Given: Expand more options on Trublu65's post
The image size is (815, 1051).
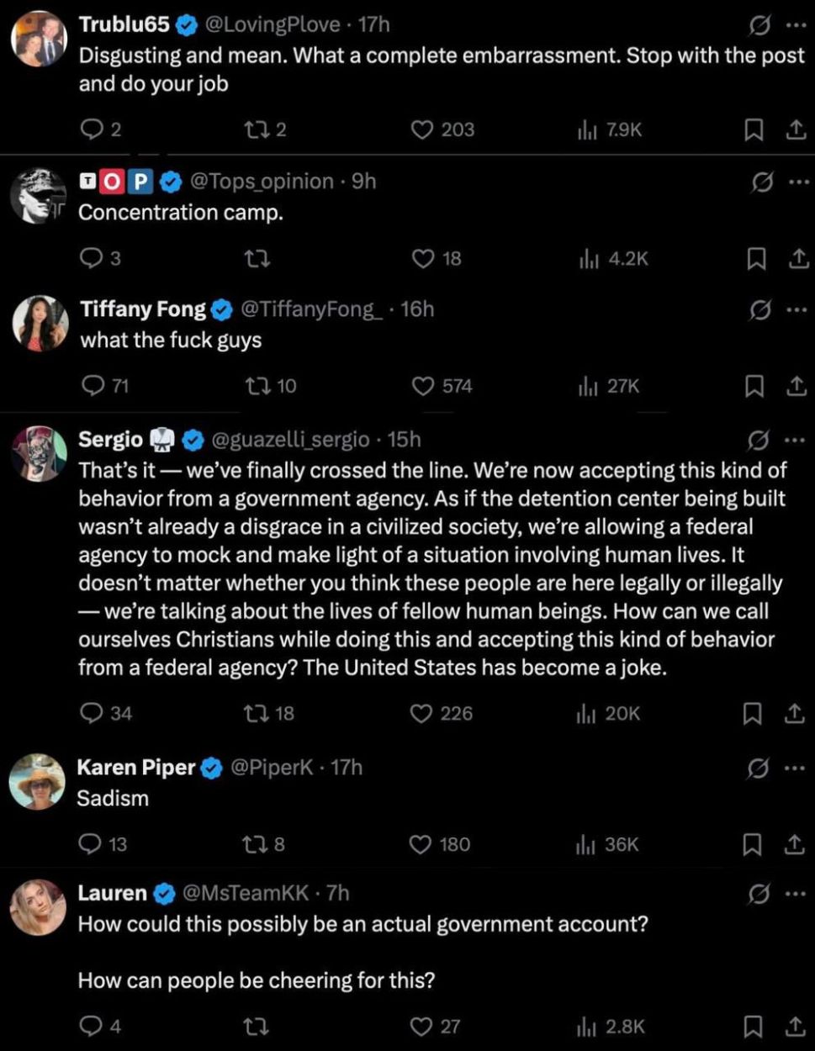Looking at the screenshot, I should tap(795, 25).
